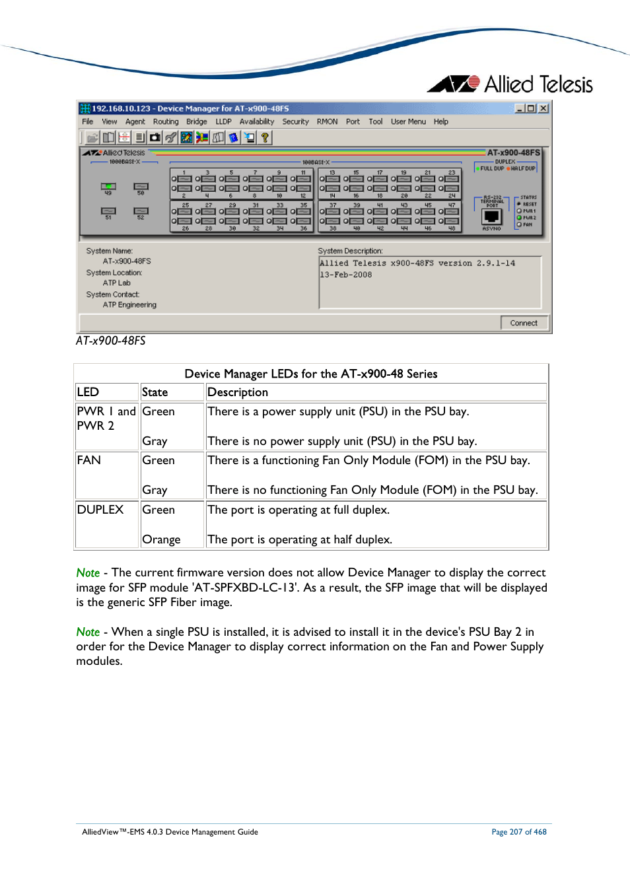Screen dimensions: 630x892
Task: Open the Tool menu
Action: pos(376,121)
